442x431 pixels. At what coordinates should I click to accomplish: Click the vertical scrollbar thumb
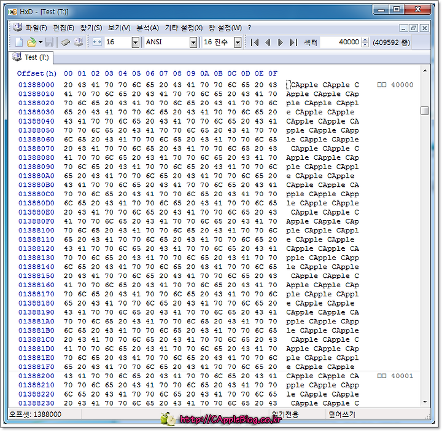coord(425,110)
